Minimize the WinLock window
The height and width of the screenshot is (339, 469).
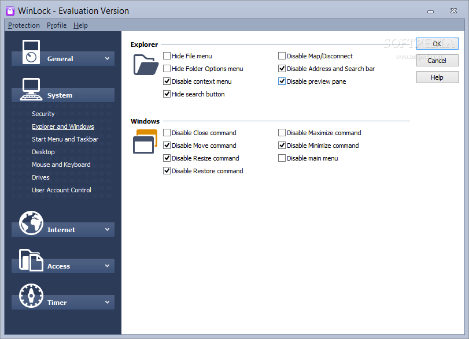pos(430,12)
